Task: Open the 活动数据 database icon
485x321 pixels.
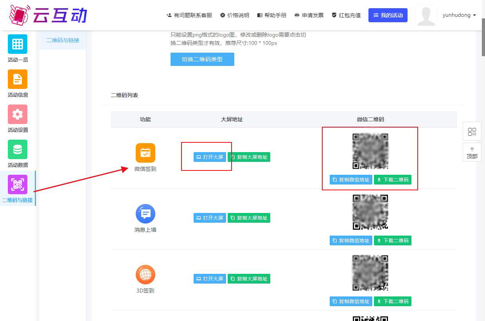Action: 18,149
